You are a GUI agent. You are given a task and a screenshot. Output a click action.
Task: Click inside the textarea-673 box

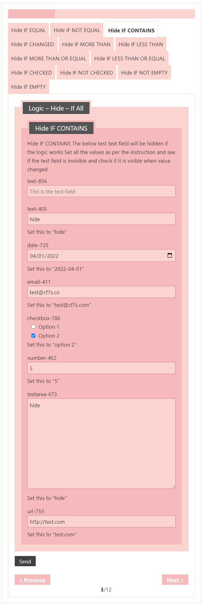point(101,444)
